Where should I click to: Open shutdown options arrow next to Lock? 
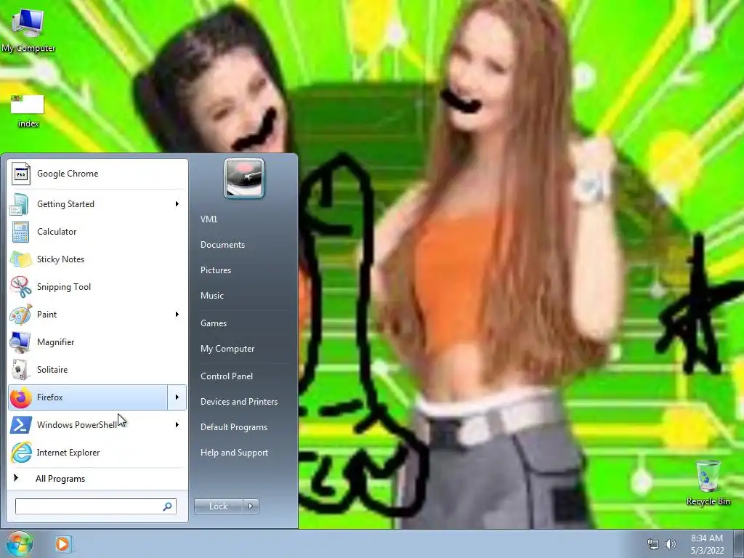click(x=251, y=506)
